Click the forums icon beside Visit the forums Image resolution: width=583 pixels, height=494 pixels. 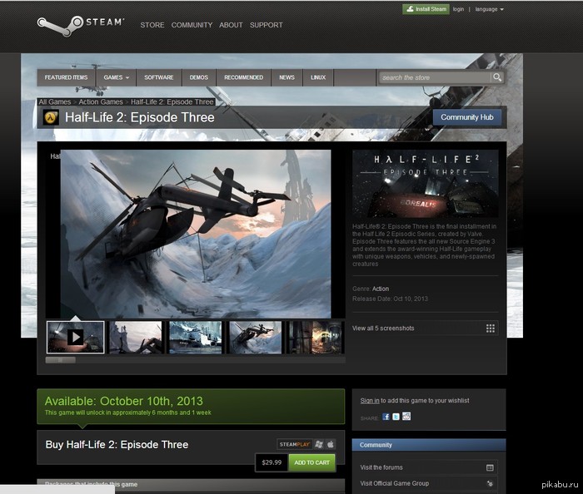tap(490, 467)
